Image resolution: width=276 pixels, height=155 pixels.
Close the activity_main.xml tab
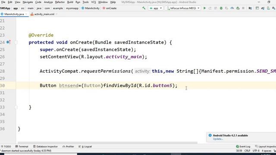(x=56, y=14)
